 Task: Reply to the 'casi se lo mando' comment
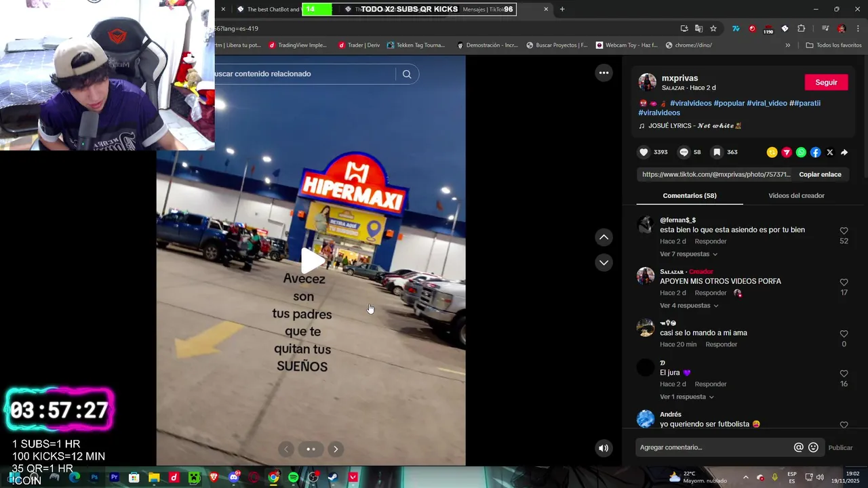click(x=722, y=344)
